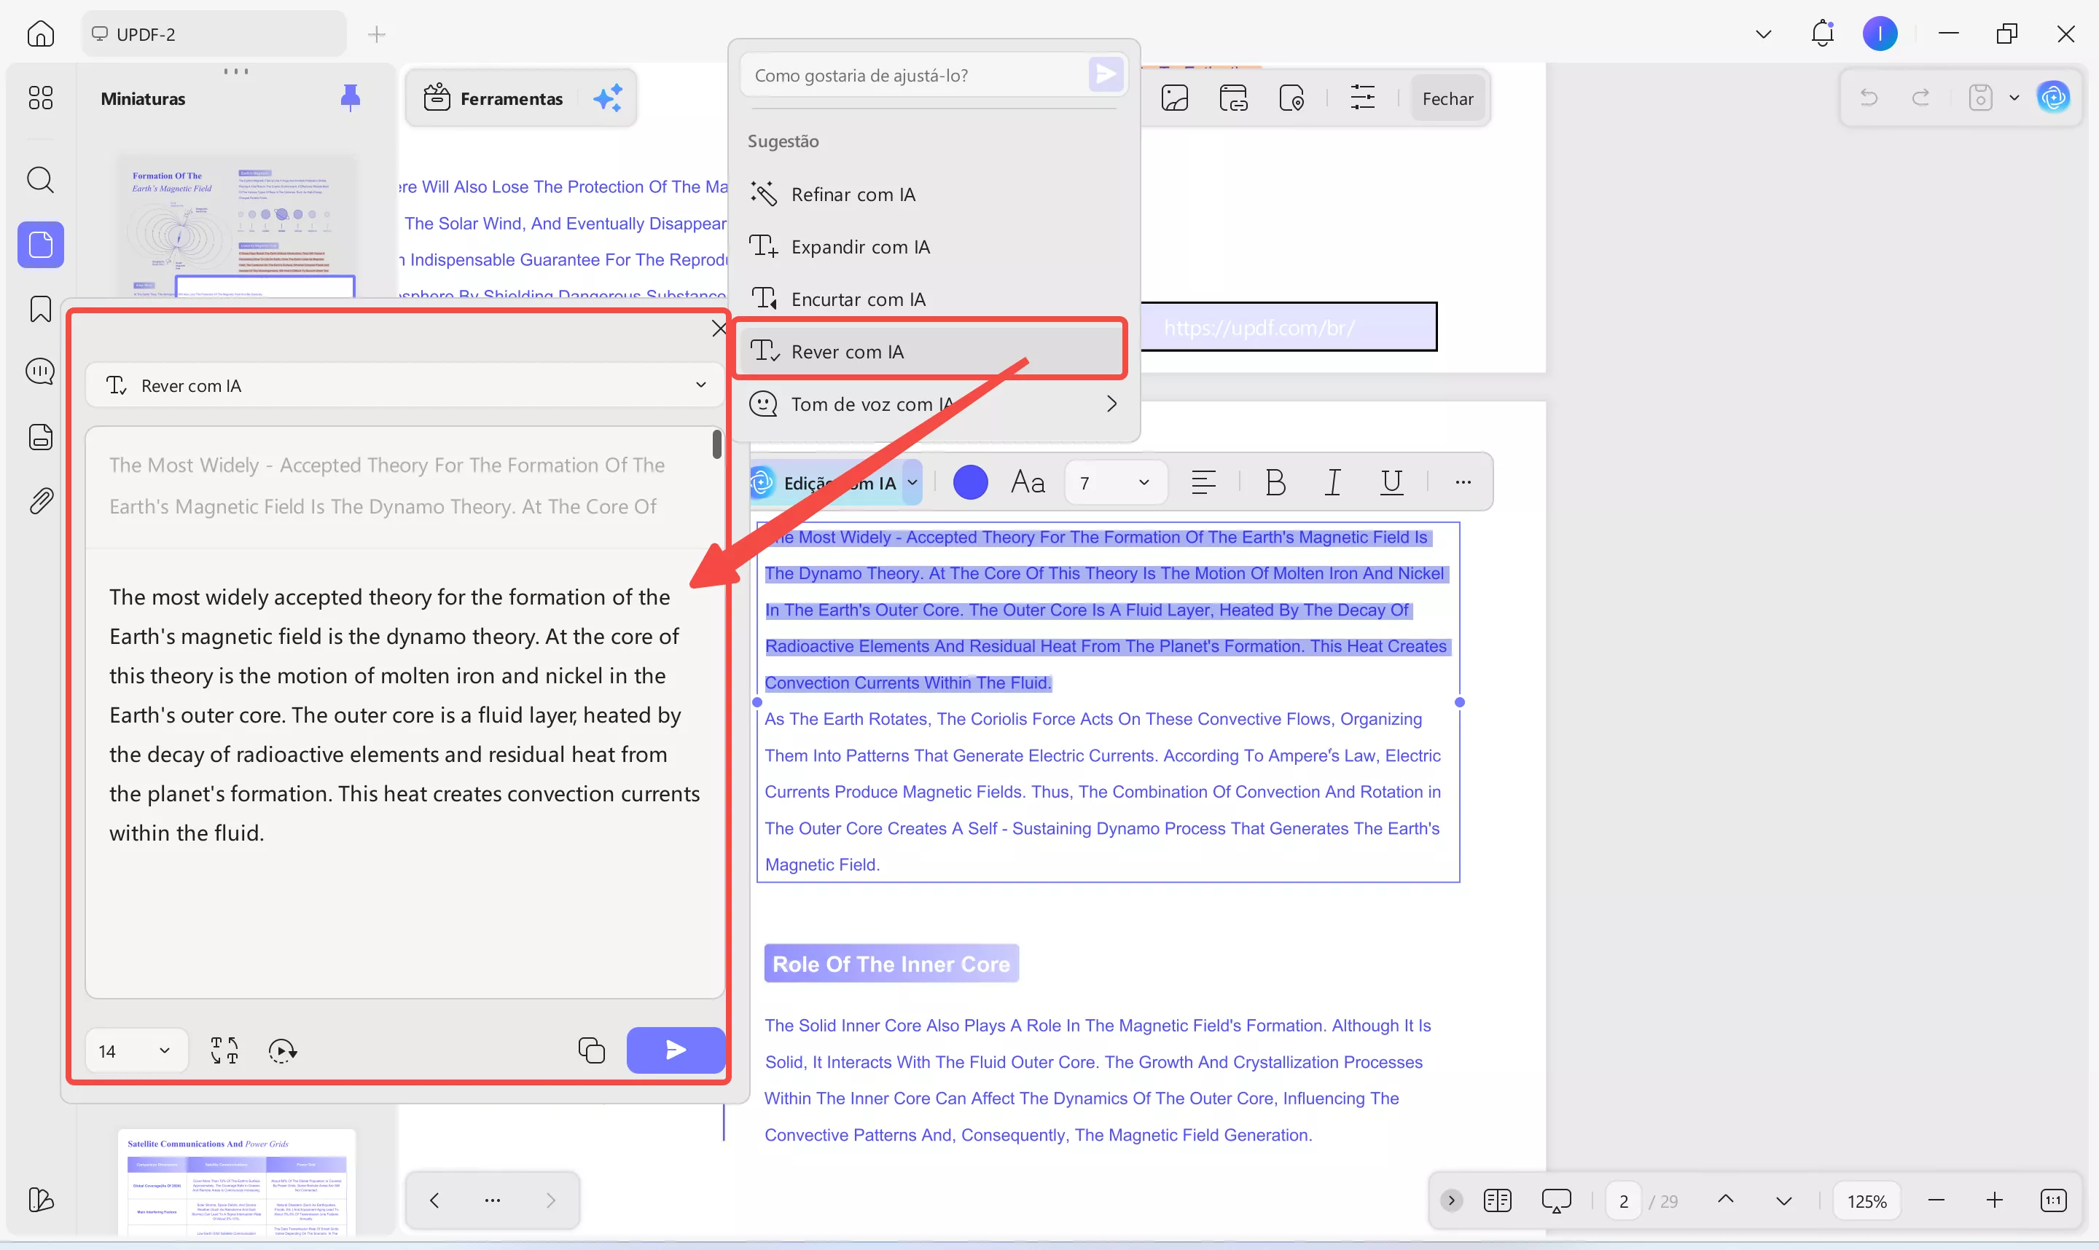Open the notifications bell
The height and width of the screenshot is (1250, 2099).
pyautogui.click(x=1822, y=34)
